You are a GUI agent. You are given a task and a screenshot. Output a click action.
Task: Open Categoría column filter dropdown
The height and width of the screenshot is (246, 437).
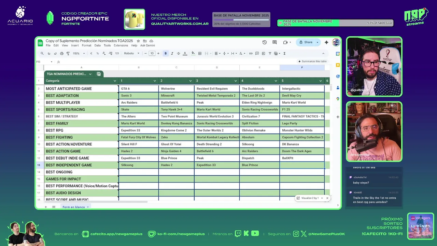(x=115, y=81)
